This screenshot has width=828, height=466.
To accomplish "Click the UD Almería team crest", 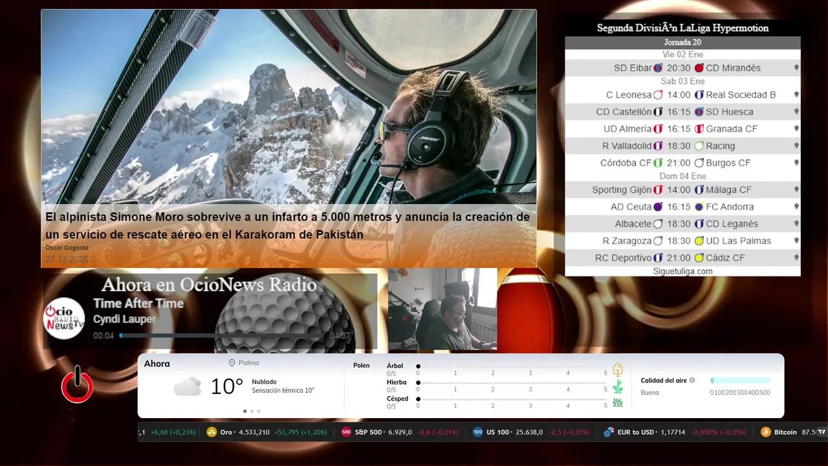I will 658,129.
